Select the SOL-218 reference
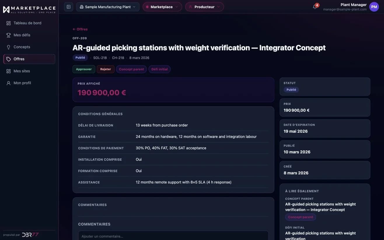Viewport: 384px width, 240px height. 100,58
